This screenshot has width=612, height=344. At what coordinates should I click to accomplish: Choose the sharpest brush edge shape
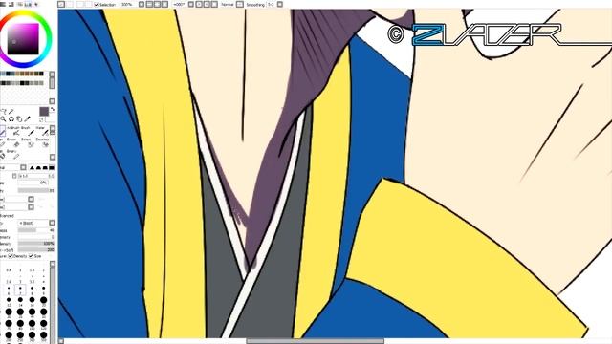tap(32, 168)
